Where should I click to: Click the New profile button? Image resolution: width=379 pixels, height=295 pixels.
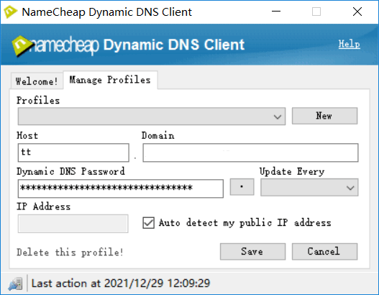[324, 116]
